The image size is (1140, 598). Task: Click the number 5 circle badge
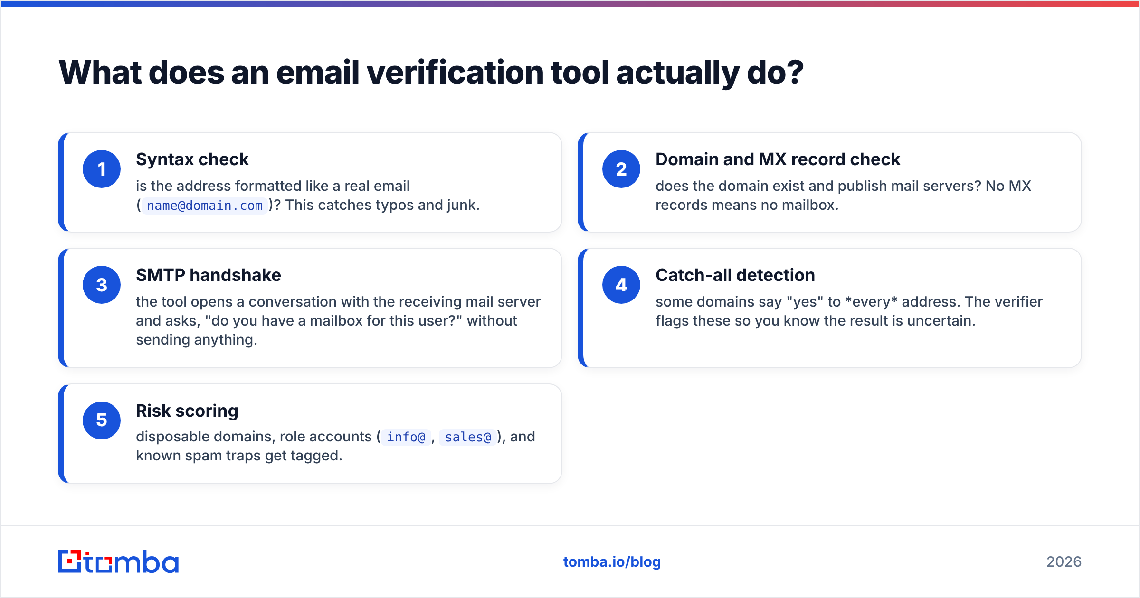point(102,420)
